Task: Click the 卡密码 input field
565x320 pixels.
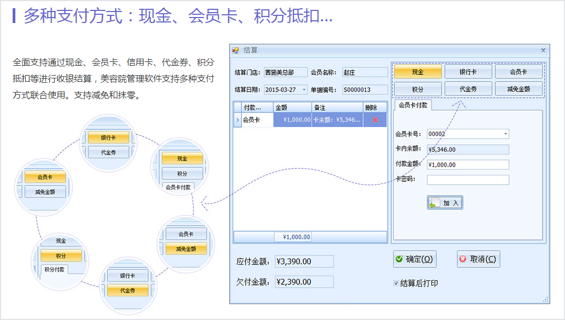Action: coord(468,180)
